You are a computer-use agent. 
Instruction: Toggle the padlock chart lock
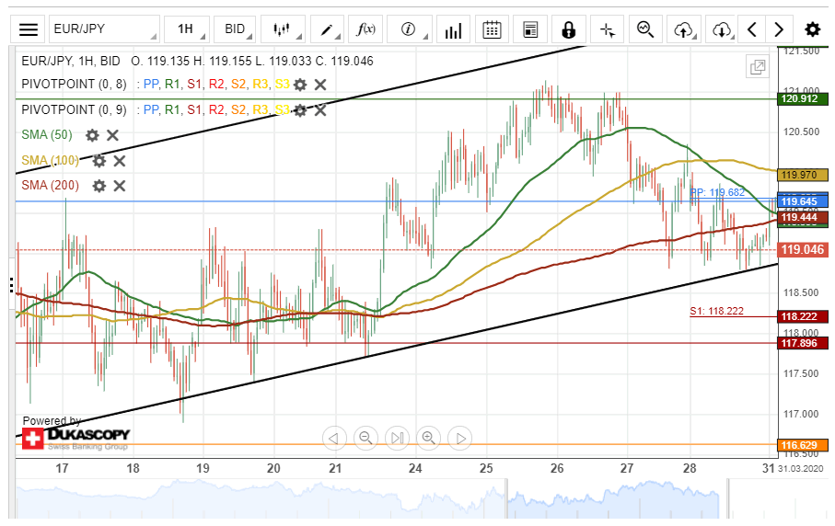pos(568,29)
